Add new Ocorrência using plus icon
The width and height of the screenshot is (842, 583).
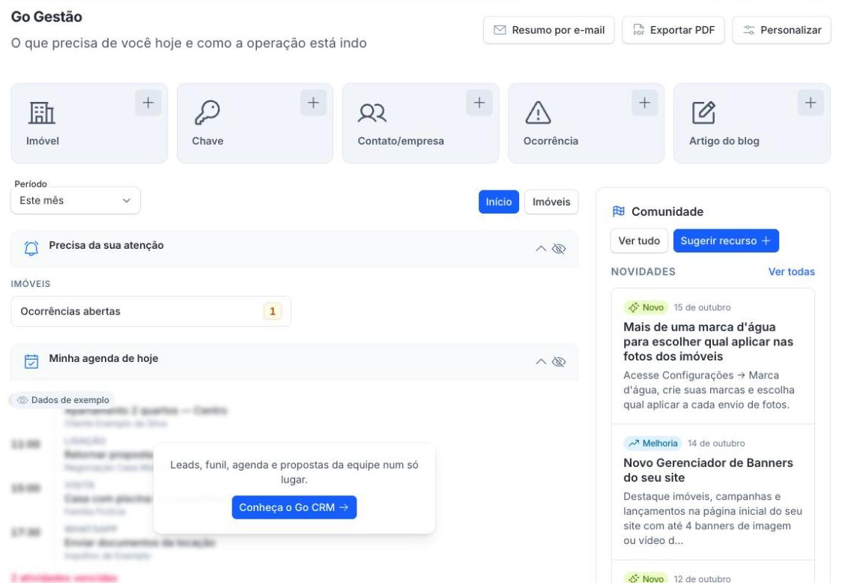point(645,103)
